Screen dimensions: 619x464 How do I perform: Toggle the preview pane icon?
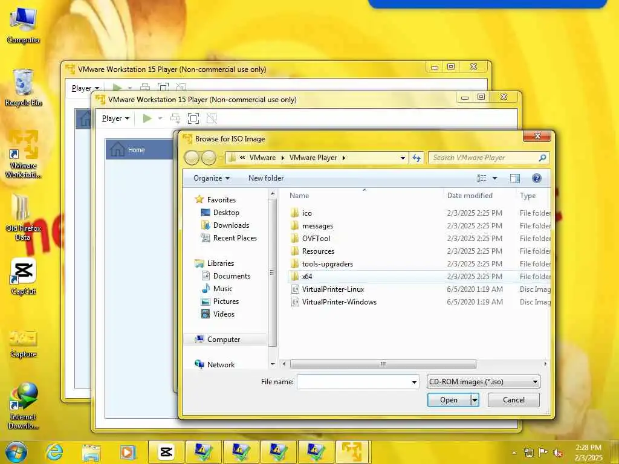(x=515, y=178)
